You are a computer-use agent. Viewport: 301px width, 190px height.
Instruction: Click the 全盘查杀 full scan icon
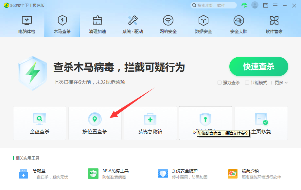[40, 119]
